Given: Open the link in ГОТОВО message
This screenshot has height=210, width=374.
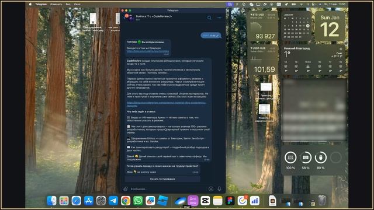Looking at the screenshot, I should tap(148, 51).
